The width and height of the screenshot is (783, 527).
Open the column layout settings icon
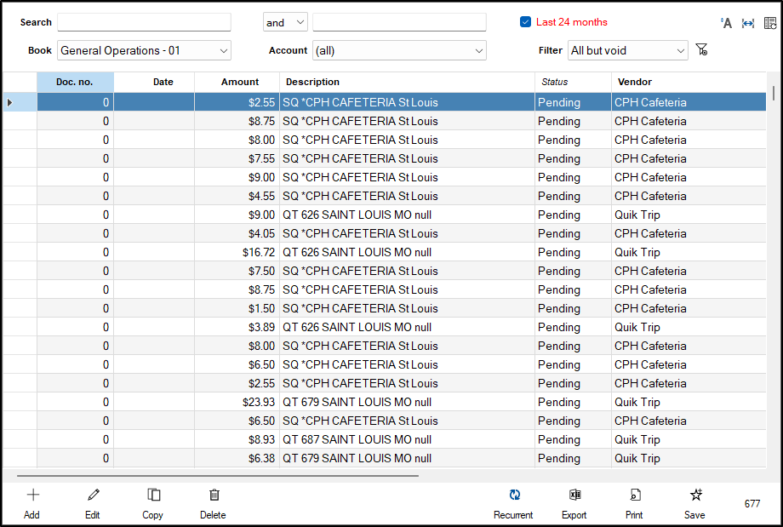coord(769,23)
